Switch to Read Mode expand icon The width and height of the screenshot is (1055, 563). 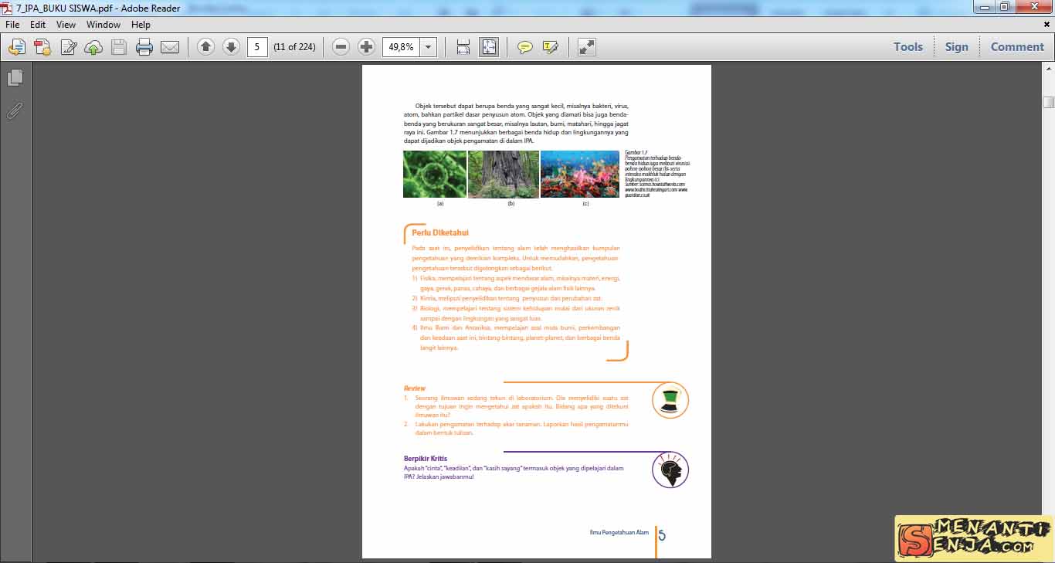pos(587,47)
